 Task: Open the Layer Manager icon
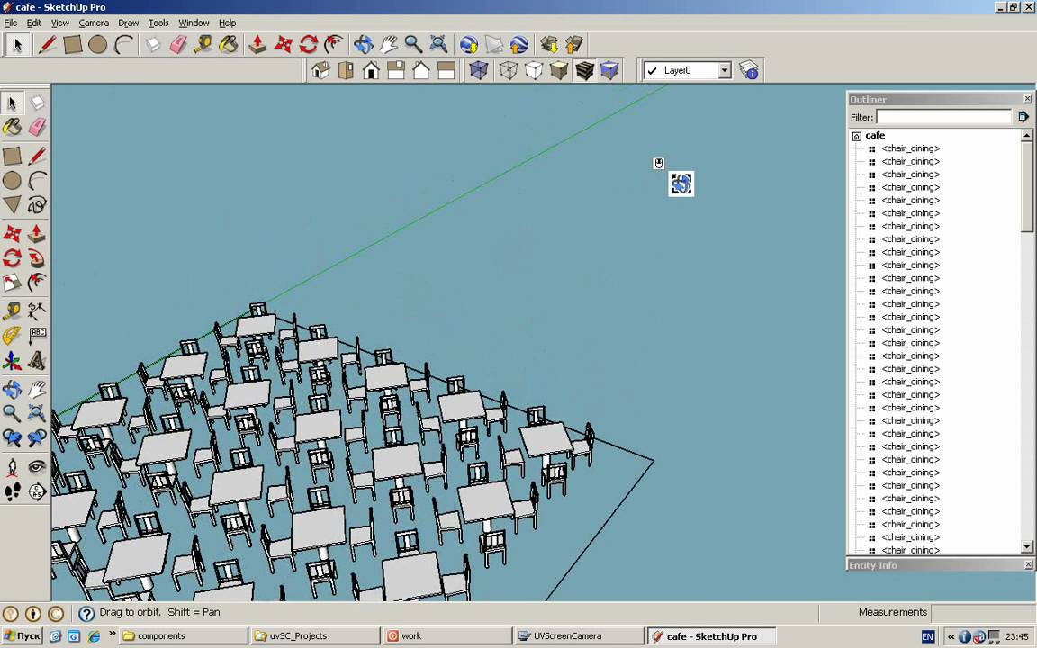point(749,70)
